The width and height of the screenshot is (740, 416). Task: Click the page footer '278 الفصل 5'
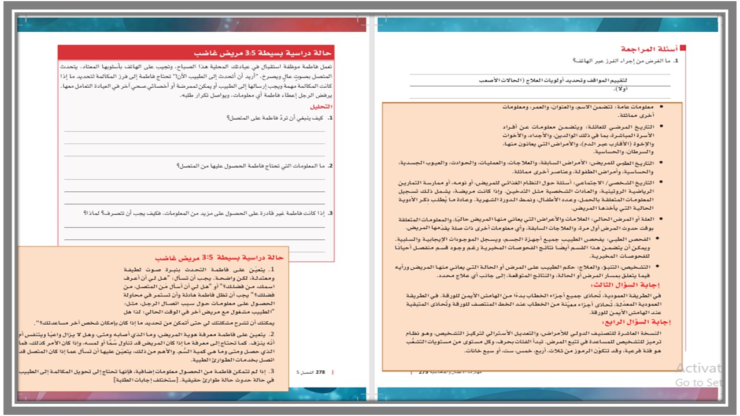pos(311,373)
